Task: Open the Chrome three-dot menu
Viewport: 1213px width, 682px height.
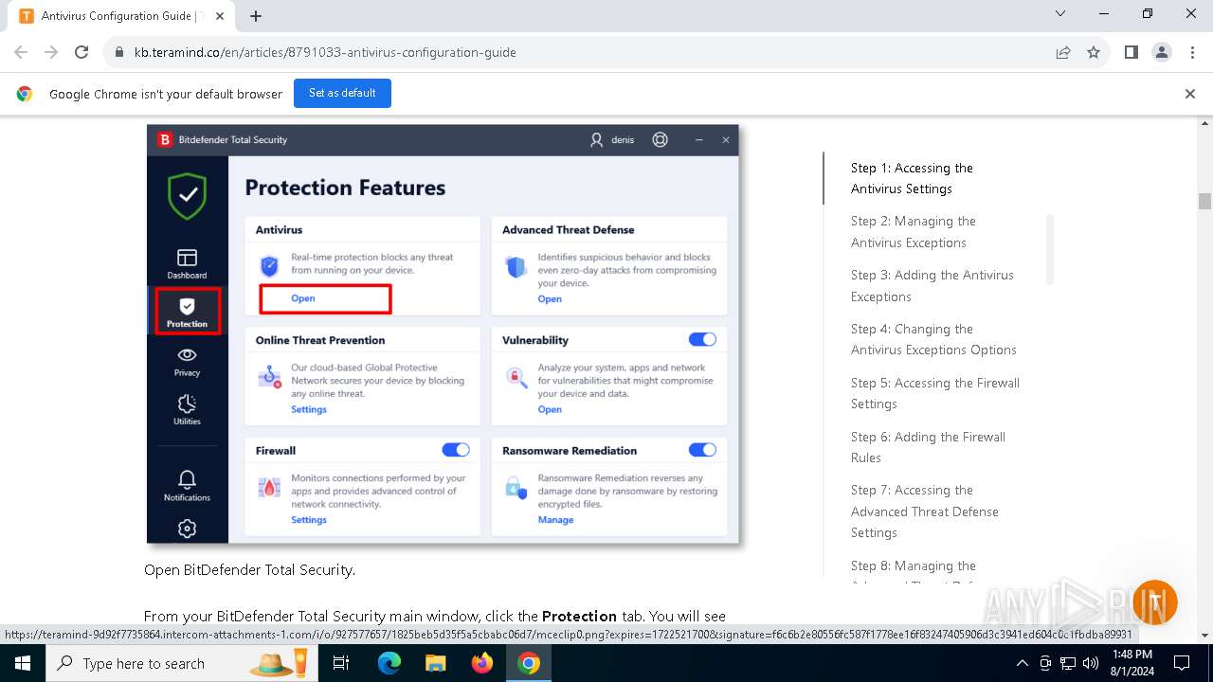Action: click(1191, 52)
